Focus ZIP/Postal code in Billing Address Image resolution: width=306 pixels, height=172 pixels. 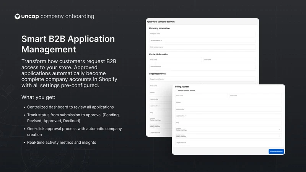tap(228, 143)
